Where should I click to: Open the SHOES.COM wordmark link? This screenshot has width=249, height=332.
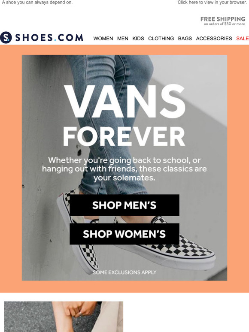[49, 38]
